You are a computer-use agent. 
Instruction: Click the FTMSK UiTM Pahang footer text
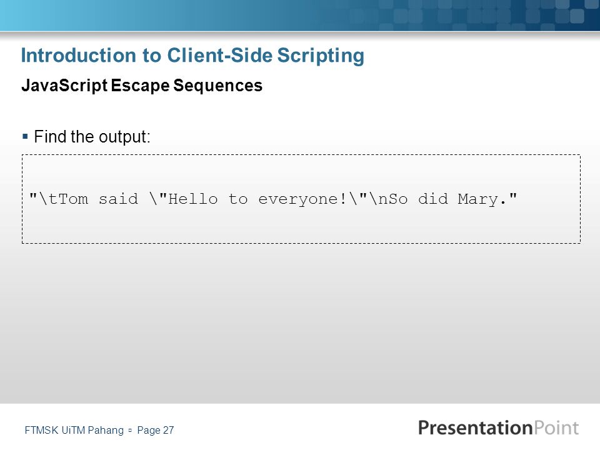click(x=74, y=430)
